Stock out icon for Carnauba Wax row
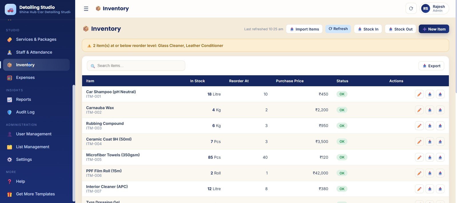Viewport: 457px width, 203px height. tap(440, 110)
